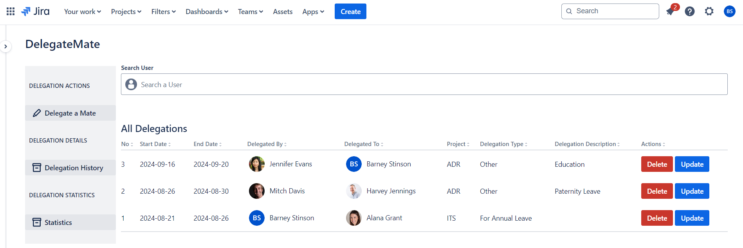Image resolution: width=743 pixels, height=248 pixels.
Task: Open the Filters dropdown
Action: pos(164,12)
